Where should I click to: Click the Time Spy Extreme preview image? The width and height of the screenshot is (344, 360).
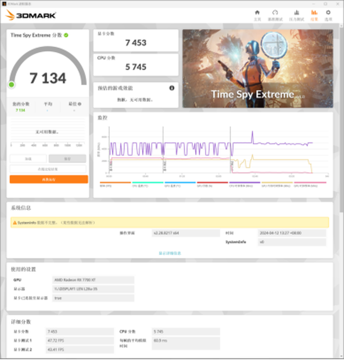point(257,68)
